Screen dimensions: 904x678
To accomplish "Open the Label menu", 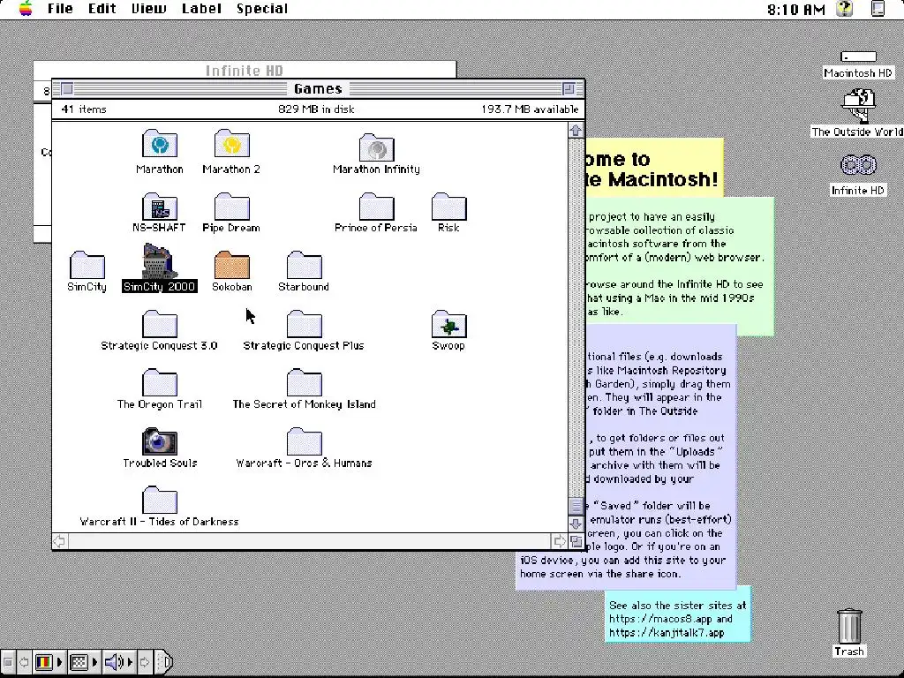I will tap(201, 9).
